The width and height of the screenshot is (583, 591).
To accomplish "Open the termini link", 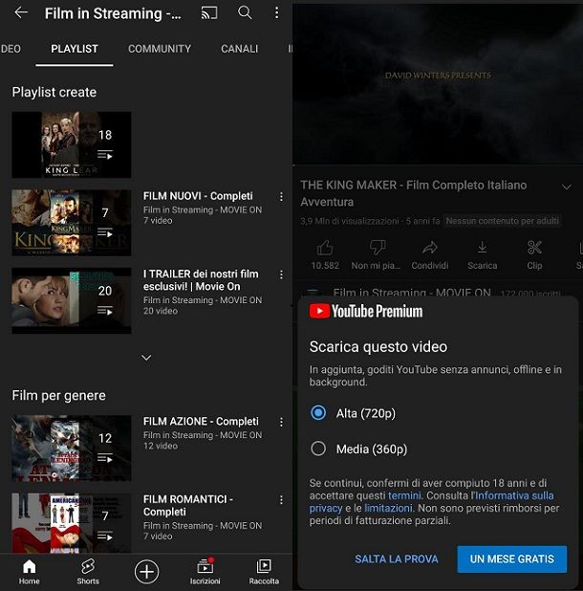I will coord(404,495).
